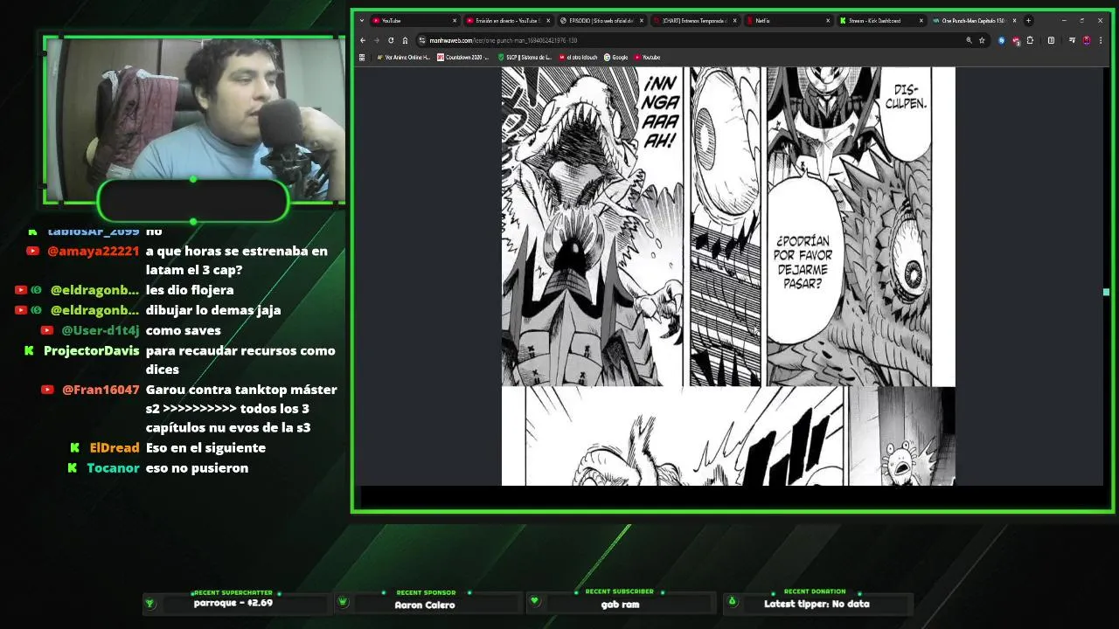Open Ver Anime Online bookmark
The width and height of the screenshot is (1119, 629).
click(x=403, y=58)
